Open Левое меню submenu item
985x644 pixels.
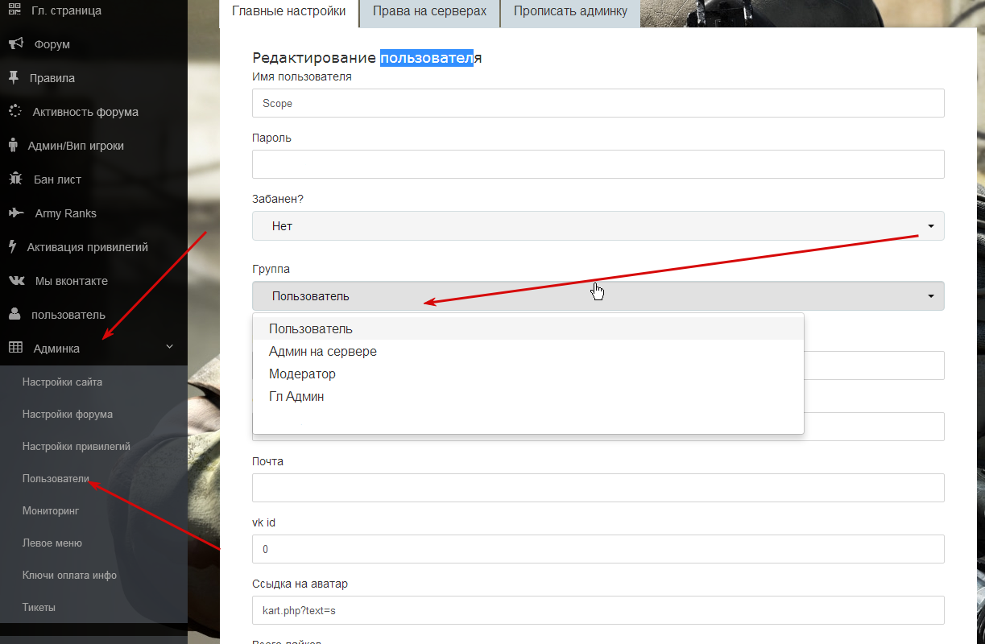click(52, 543)
